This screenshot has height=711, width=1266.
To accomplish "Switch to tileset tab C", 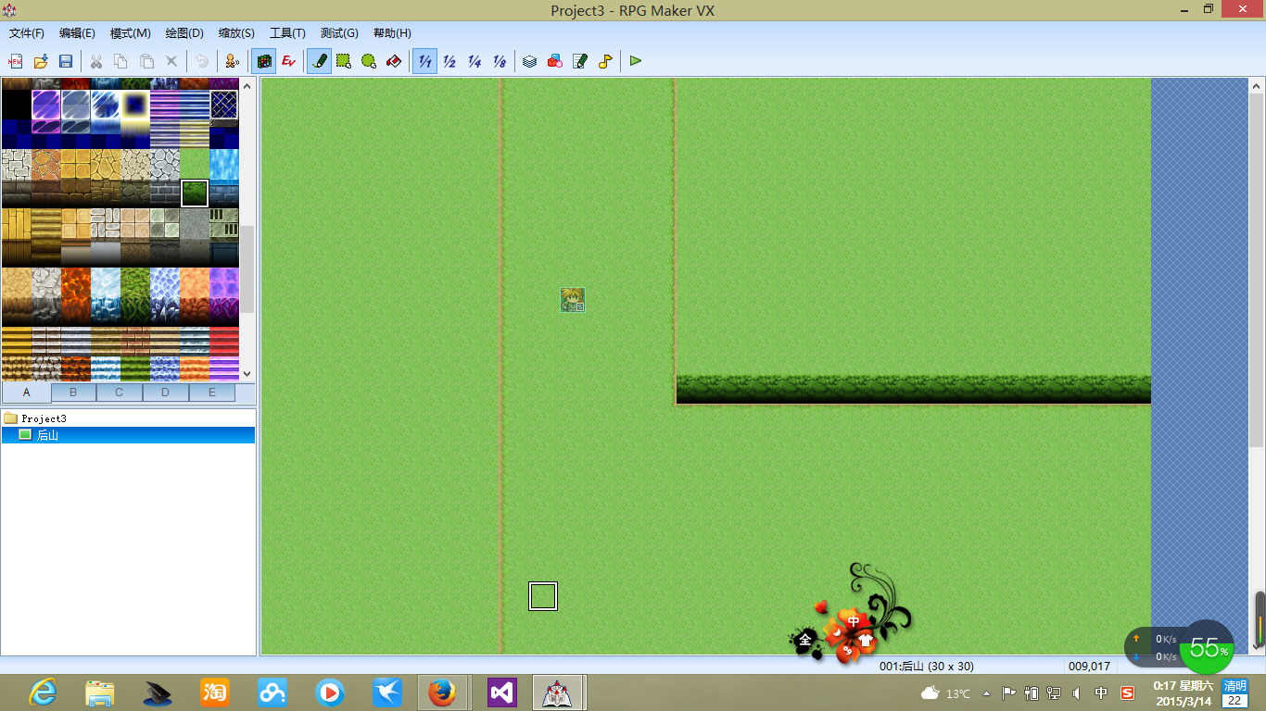I will (120, 393).
